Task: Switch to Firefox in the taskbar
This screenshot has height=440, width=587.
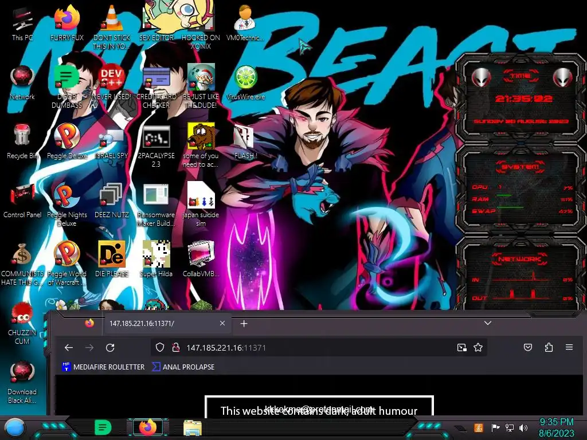Action: 148,427
